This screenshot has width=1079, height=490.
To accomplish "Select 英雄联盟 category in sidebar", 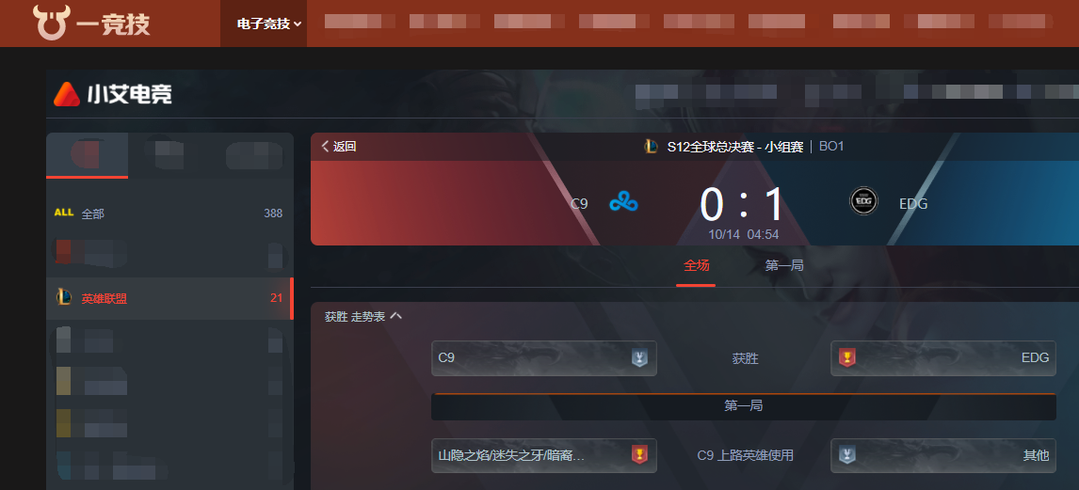I will (x=169, y=298).
